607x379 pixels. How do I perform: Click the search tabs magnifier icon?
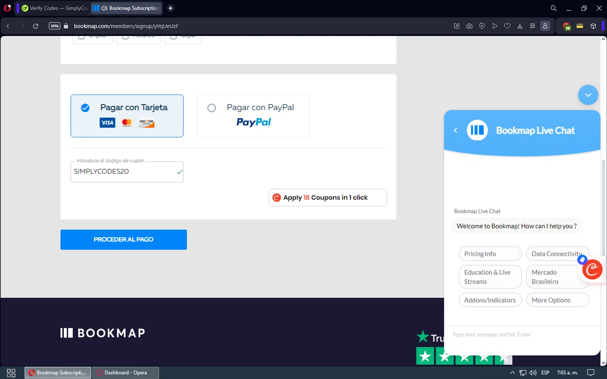click(x=553, y=8)
